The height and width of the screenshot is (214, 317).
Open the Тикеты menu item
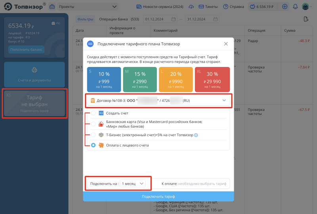click(x=208, y=7)
